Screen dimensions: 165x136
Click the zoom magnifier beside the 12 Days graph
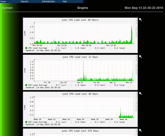[140, 57]
